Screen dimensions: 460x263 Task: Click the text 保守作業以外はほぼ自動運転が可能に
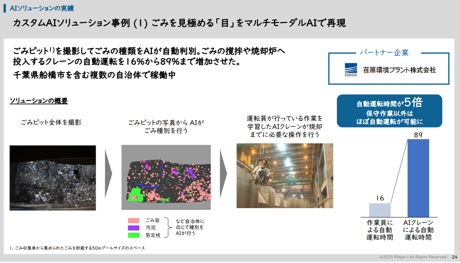(390, 118)
